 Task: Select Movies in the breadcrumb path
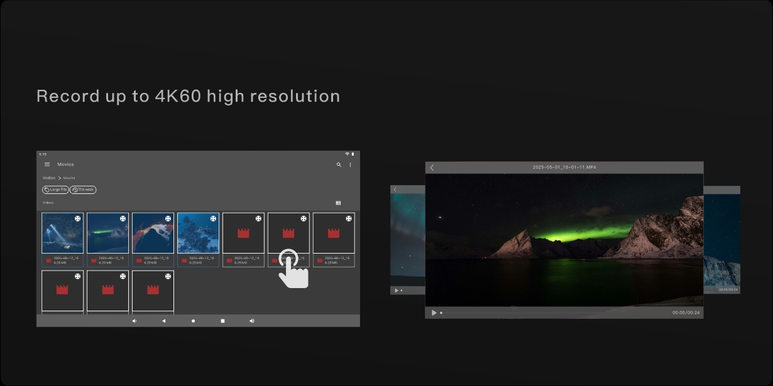(69, 178)
